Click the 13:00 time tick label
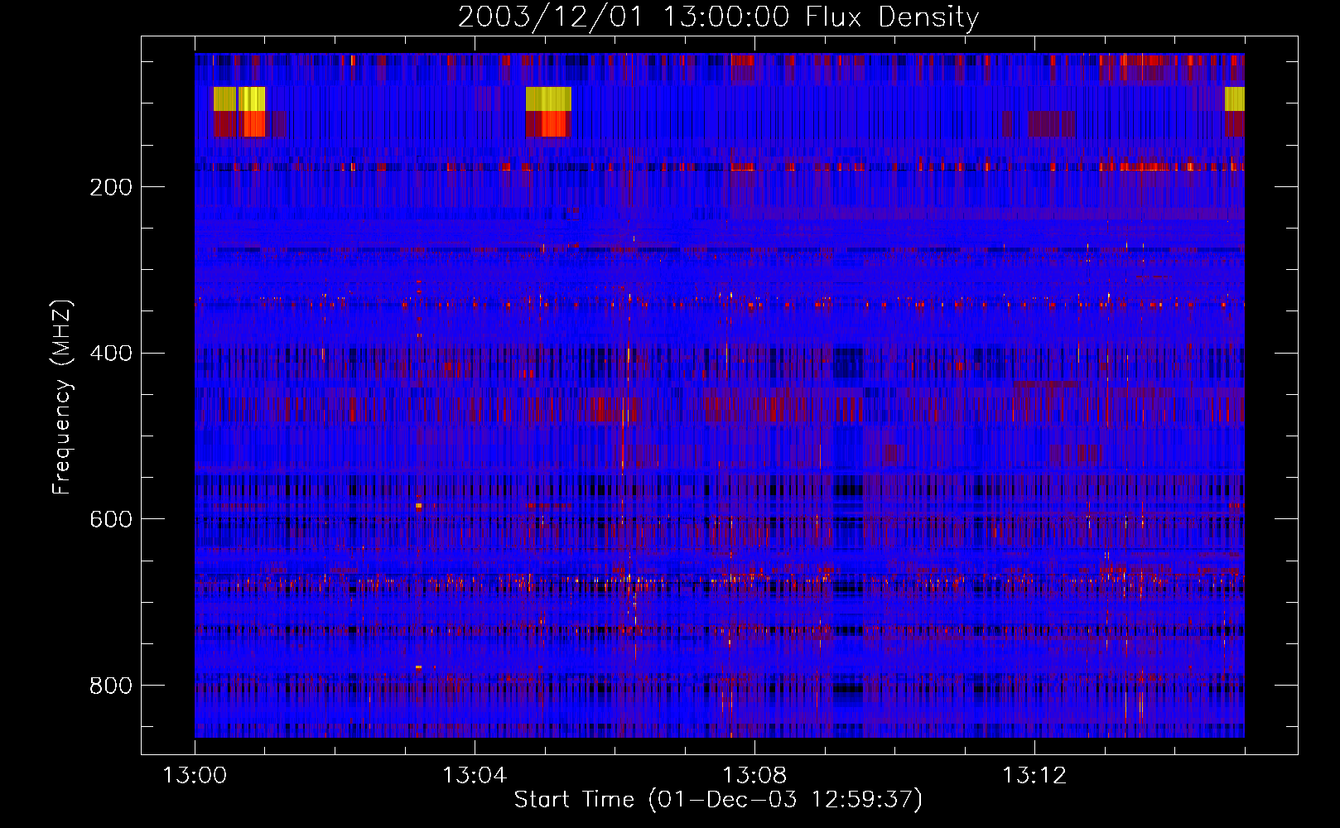This screenshot has width=1340, height=828. 195,776
